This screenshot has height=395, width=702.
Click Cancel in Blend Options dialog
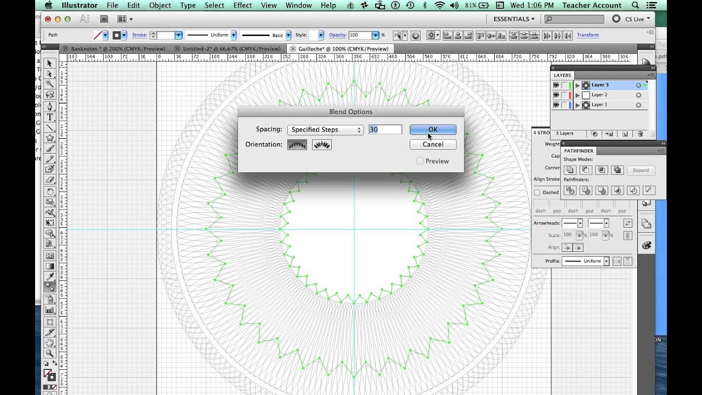tap(433, 144)
